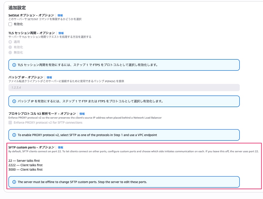This screenshot has height=199, width=263.
Task: Tick Enforce PROXY protocol v2 for SFTP checkbox
Action: (x=10, y=123)
